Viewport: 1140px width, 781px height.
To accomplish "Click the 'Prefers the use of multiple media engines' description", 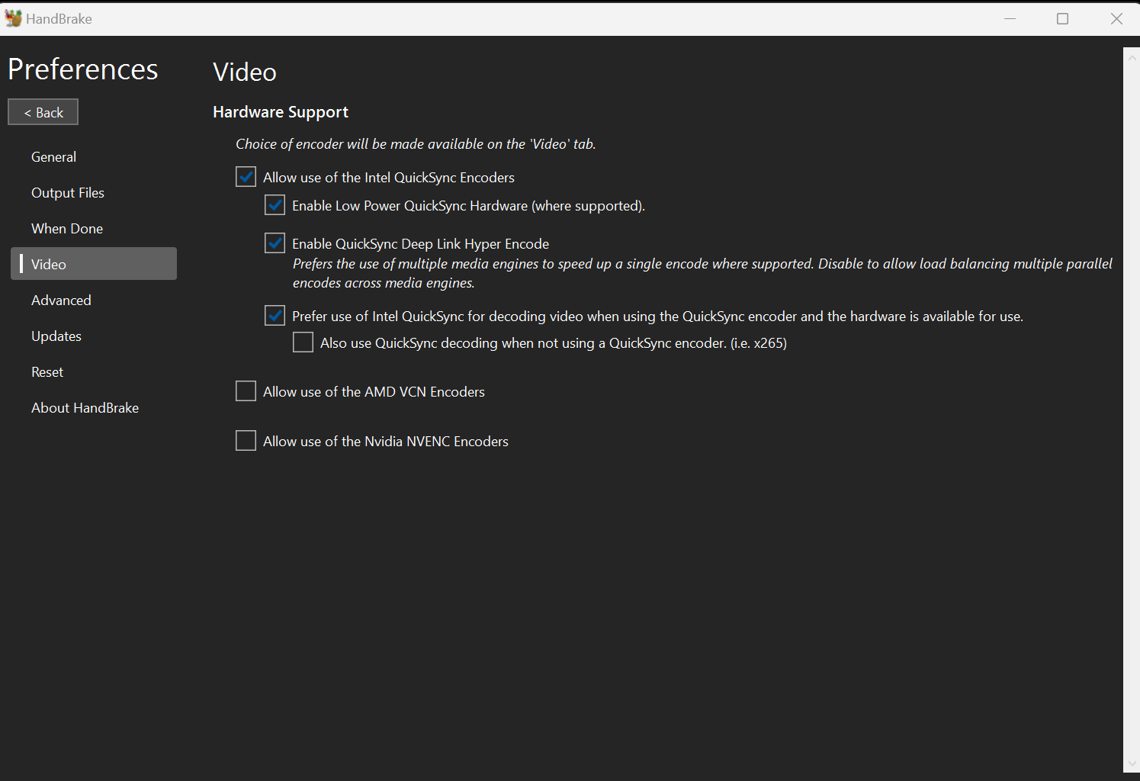I will 702,273.
